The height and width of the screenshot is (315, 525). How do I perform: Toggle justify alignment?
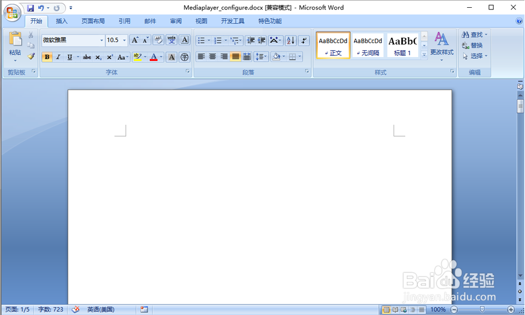pyautogui.click(x=235, y=56)
